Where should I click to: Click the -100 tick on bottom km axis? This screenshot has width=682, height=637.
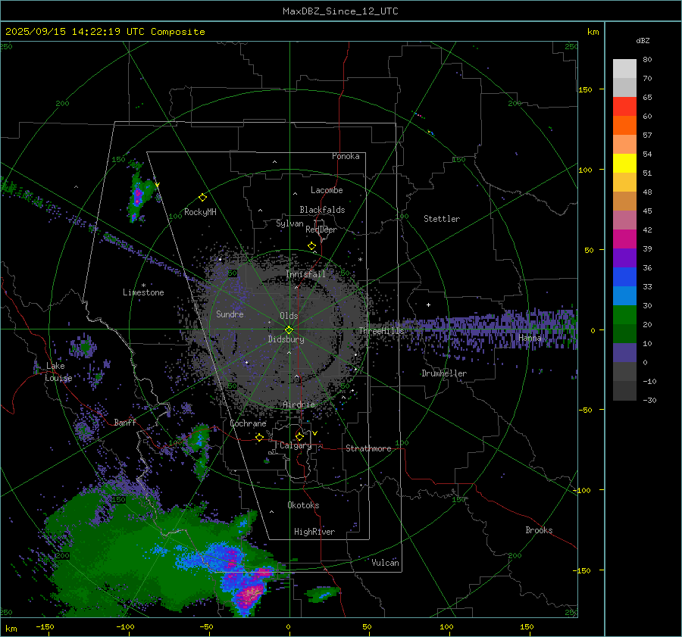tap(125, 626)
